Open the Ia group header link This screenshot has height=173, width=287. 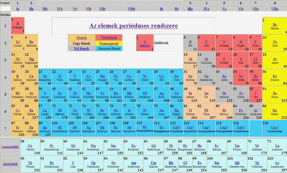click(x=18, y=9)
